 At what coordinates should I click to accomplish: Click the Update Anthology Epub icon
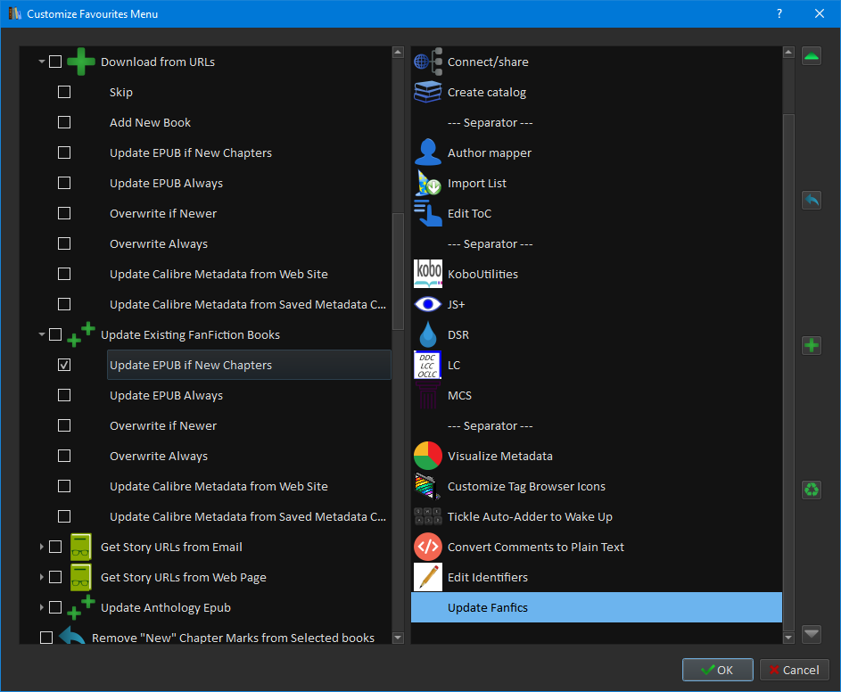[x=81, y=607]
